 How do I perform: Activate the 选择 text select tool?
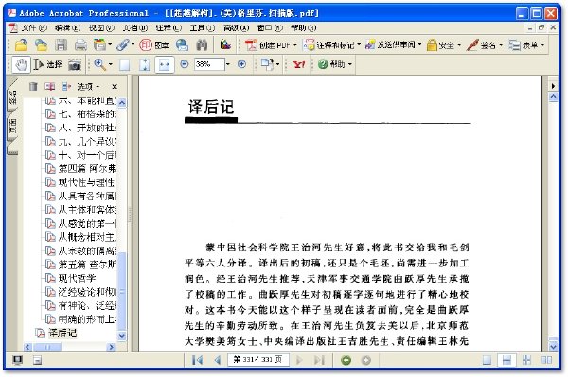48,64
